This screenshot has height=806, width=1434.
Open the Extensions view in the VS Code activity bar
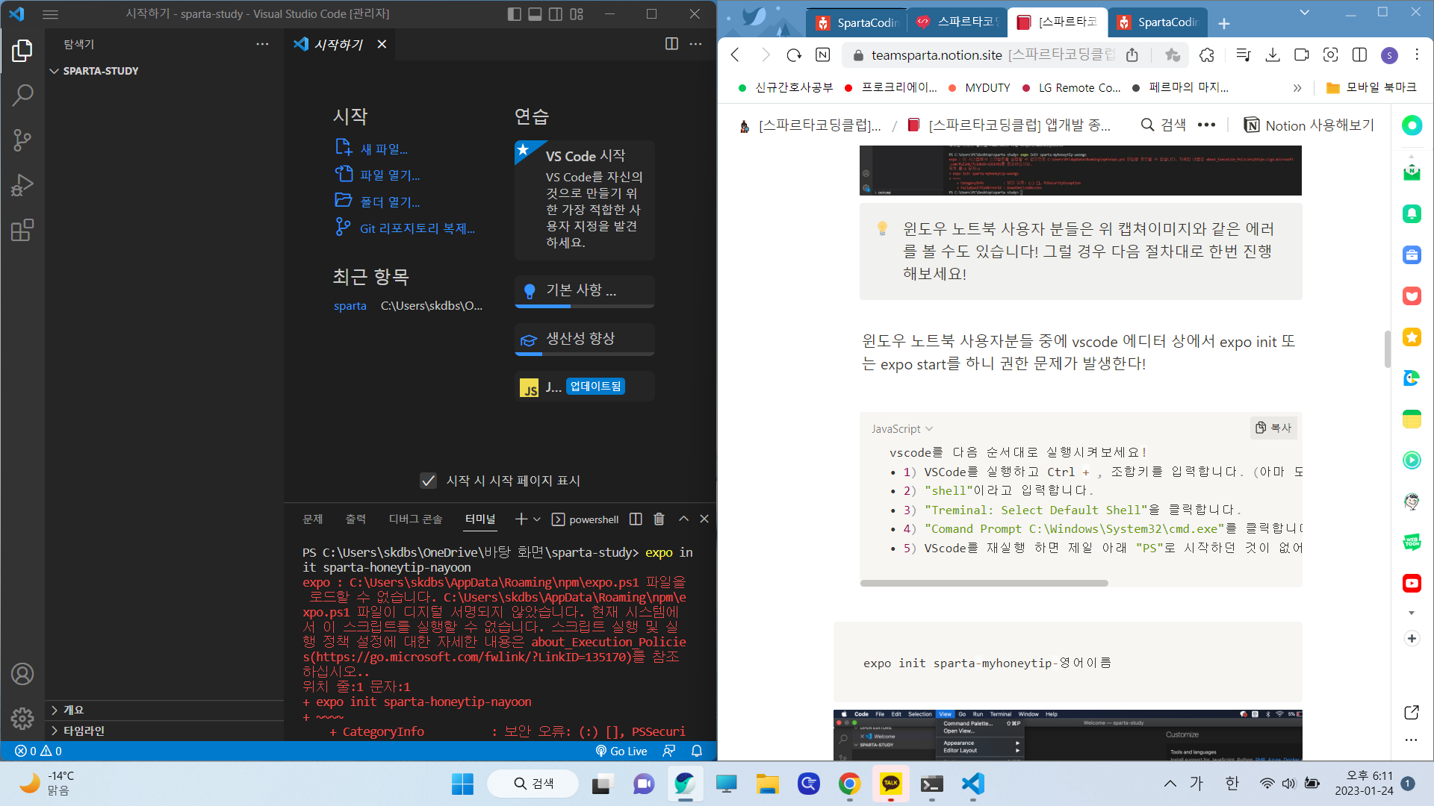click(22, 230)
